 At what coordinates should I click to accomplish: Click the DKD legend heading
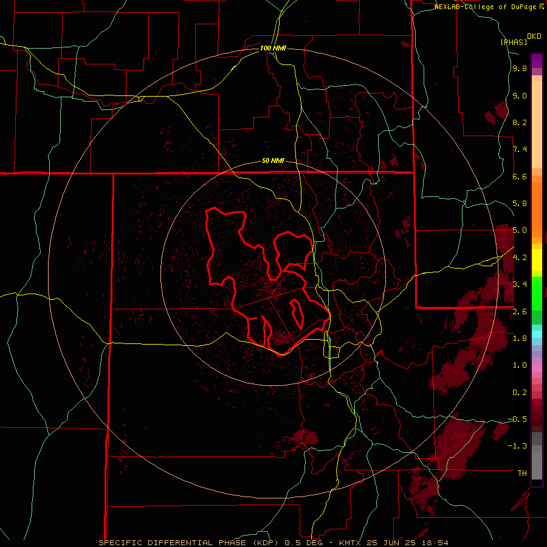point(534,36)
